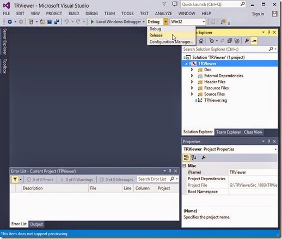282x239 pixels.
Task: Expand the Doc folder
Action: (192, 70)
